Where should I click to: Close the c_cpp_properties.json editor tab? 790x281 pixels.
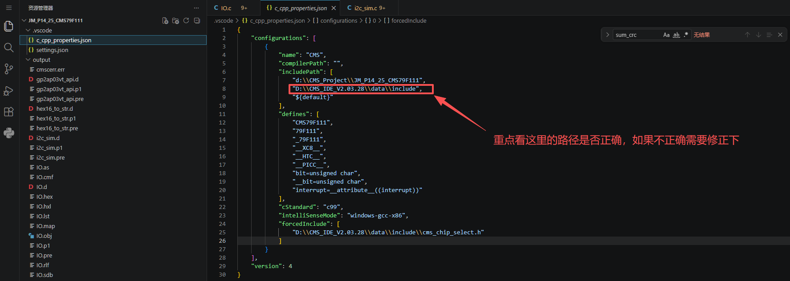[x=334, y=8]
